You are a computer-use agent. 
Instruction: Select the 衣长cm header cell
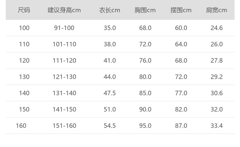pos(110,10)
